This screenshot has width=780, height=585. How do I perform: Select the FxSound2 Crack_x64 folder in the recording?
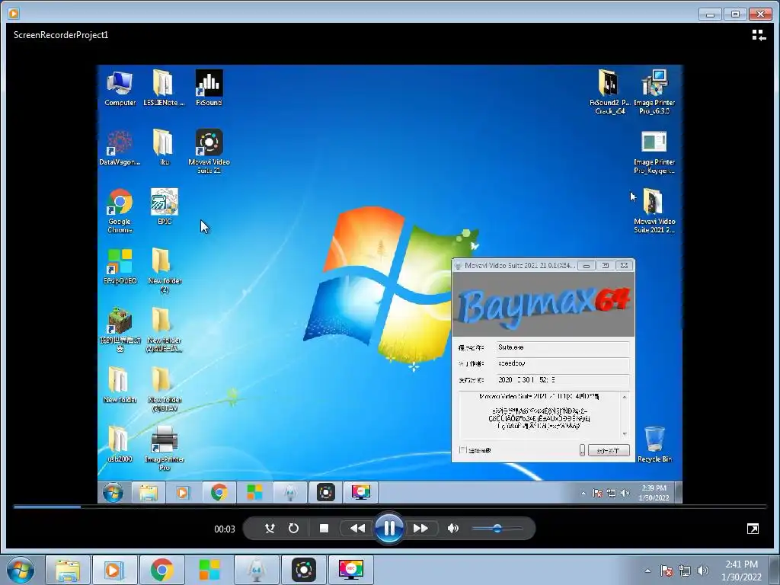[609, 92]
